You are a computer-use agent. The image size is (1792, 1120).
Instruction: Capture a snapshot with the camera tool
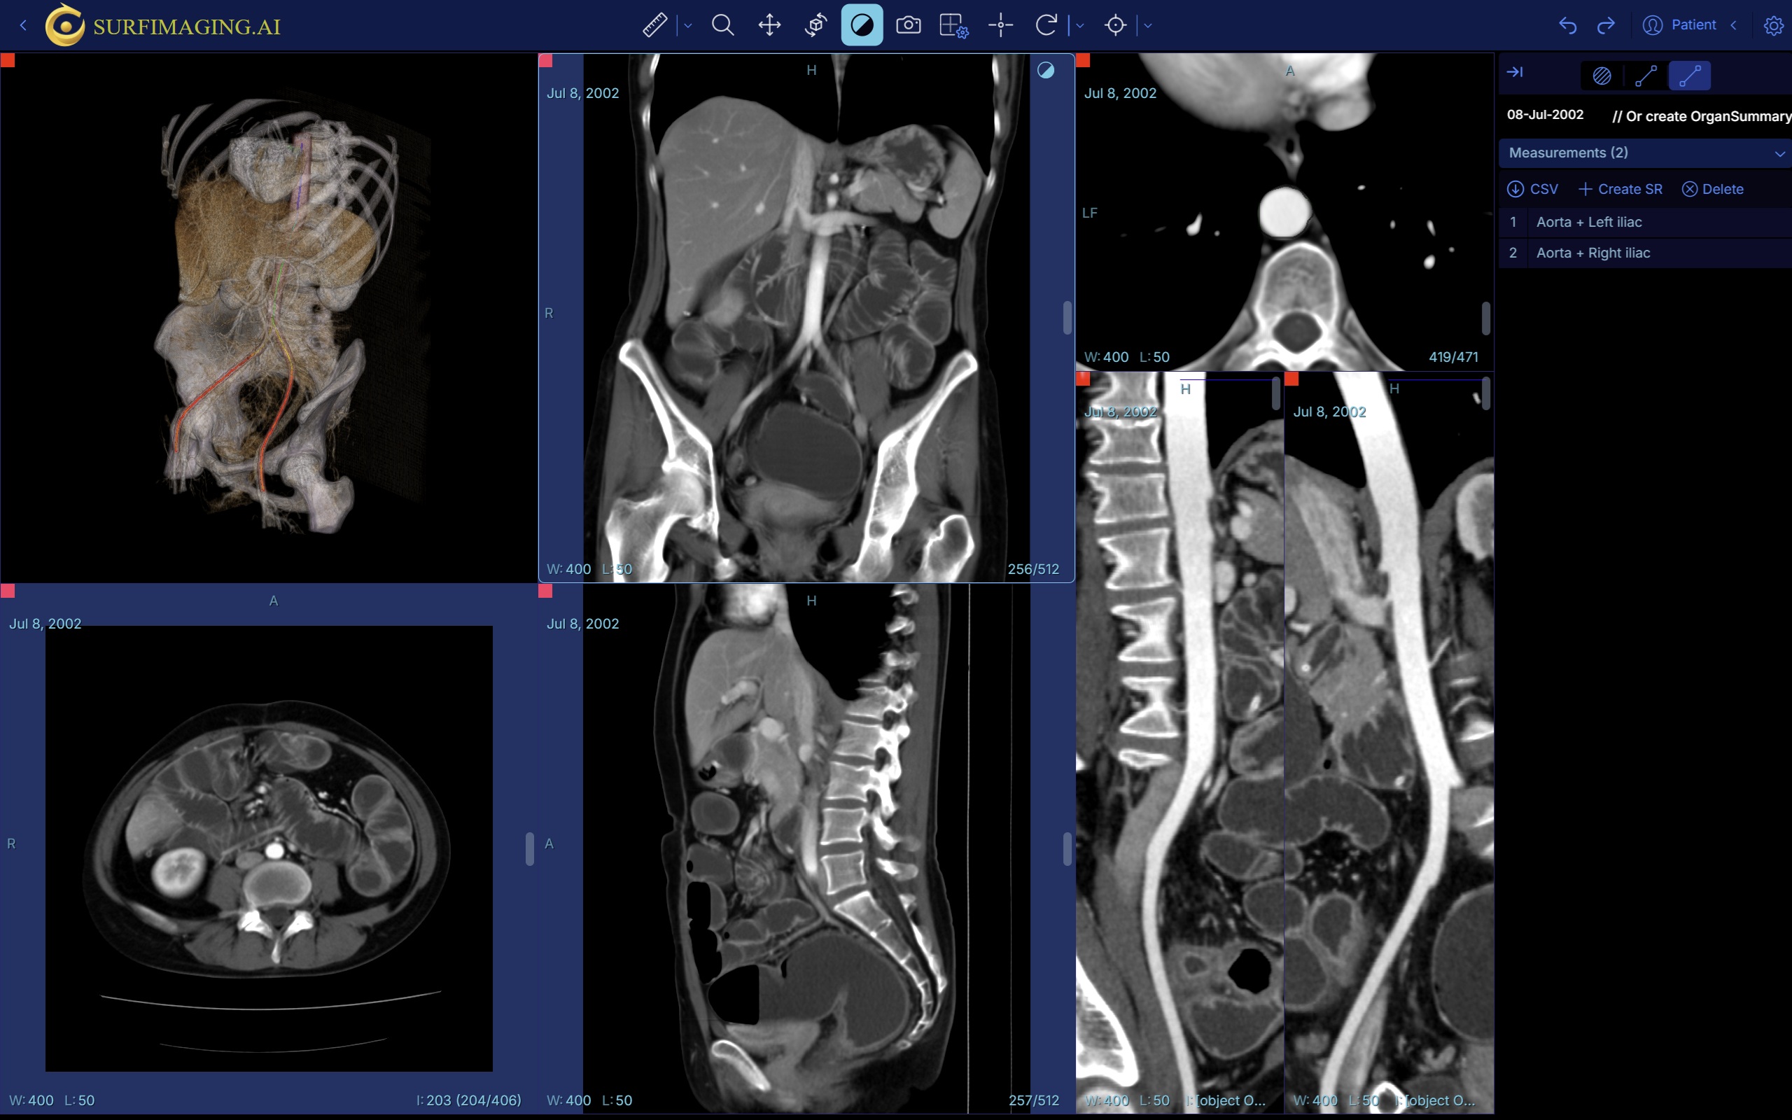pos(908,24)
